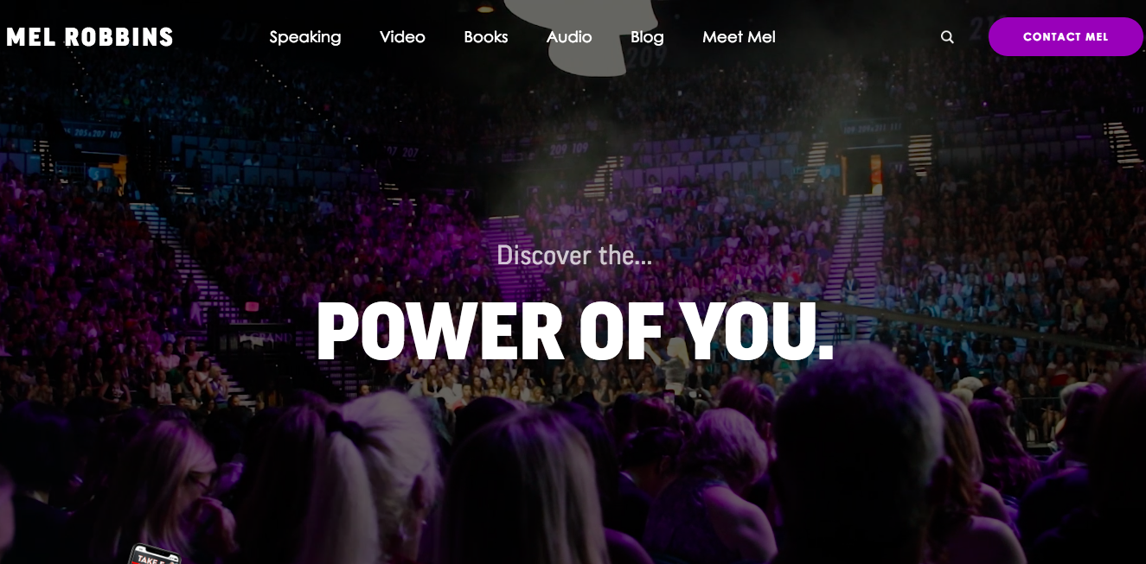The image size is (1146, 564).
Task: Open the search magnifier icon
Action: coord(947,37)
